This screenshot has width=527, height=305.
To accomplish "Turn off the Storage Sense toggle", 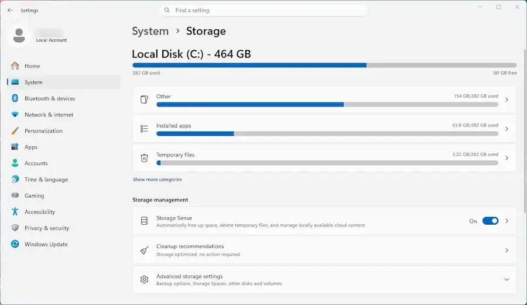I will pyautogui.click(x=490, y=221).
